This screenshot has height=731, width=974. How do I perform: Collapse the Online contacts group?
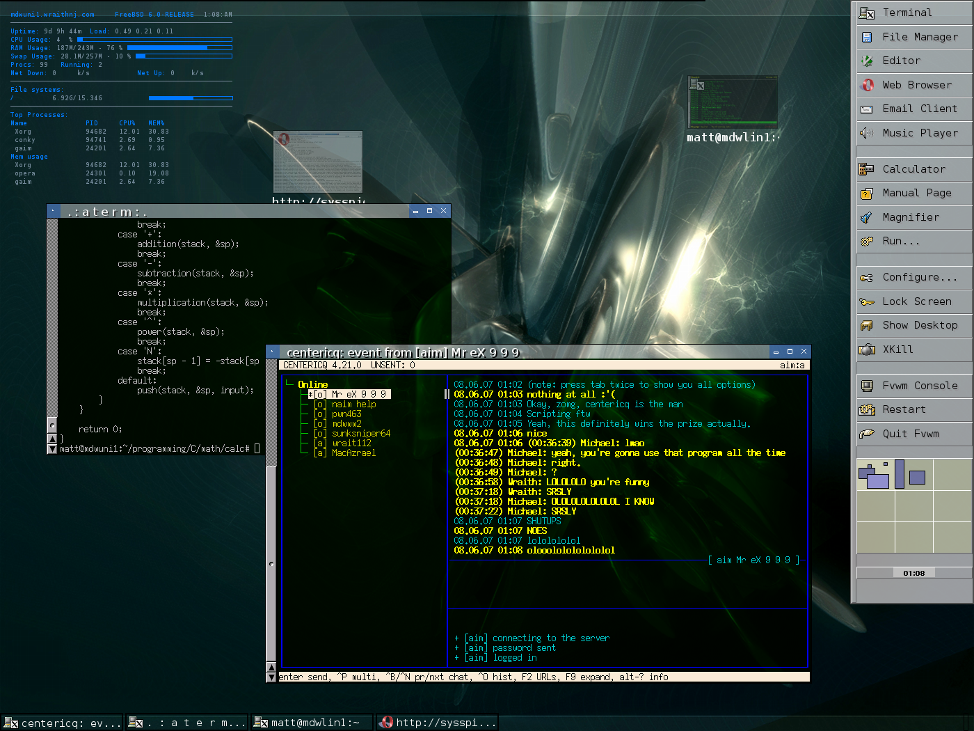pyautogui.click(x=312, y=384)
